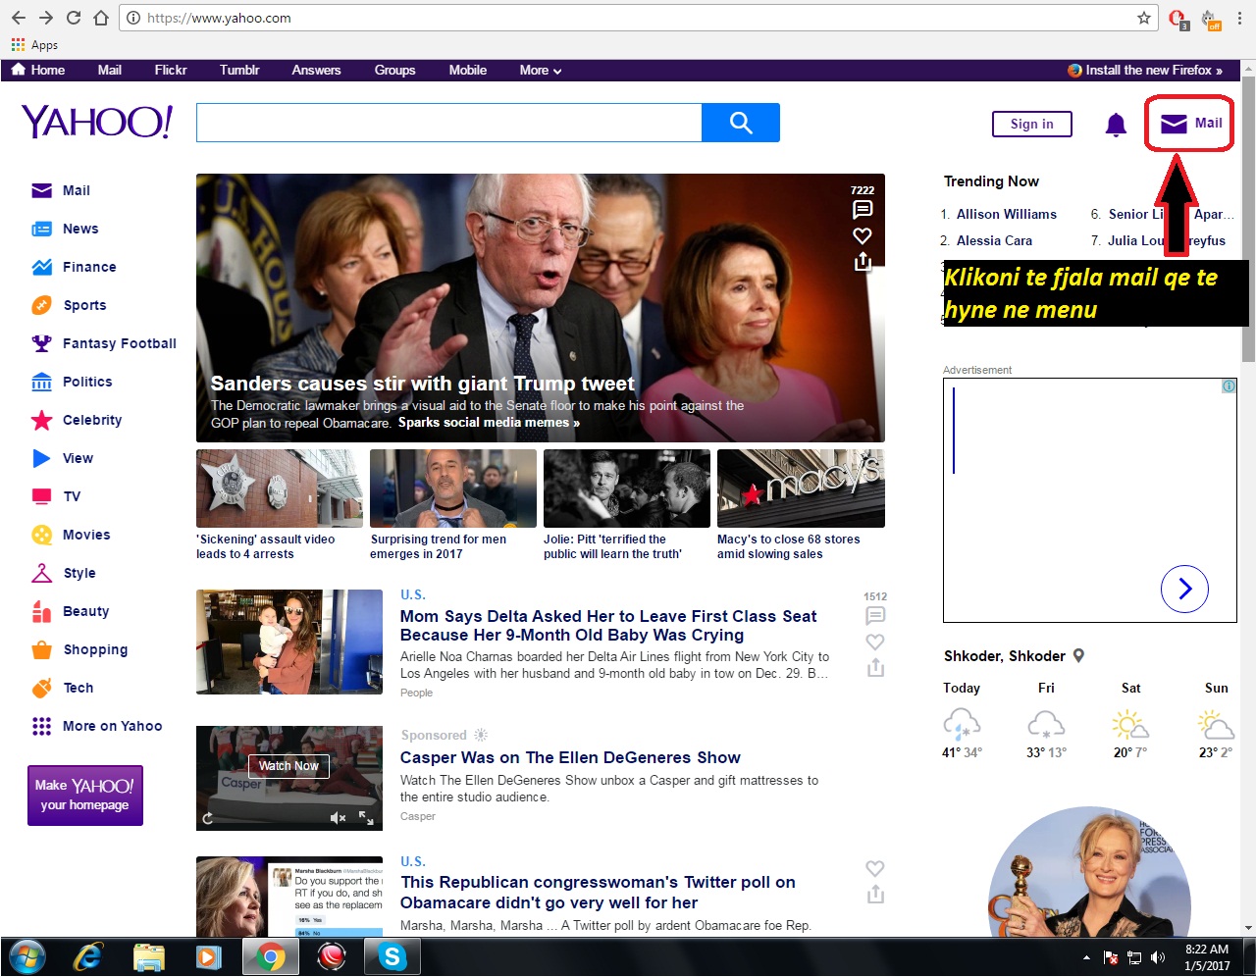The image size is (1256, 977).
Task: Open the Apps shortcut in bookmarks bar
Action: pos(34,45)
